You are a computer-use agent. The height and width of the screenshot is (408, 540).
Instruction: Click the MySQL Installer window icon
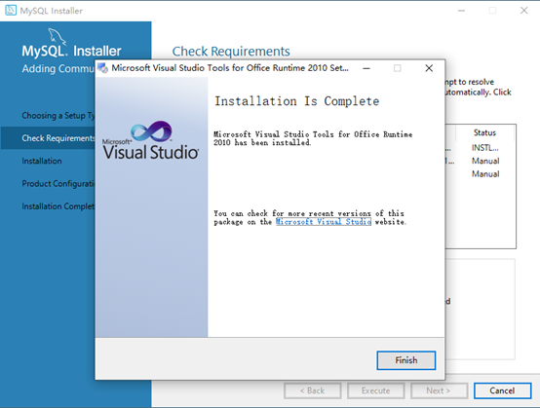pos(11,11)
